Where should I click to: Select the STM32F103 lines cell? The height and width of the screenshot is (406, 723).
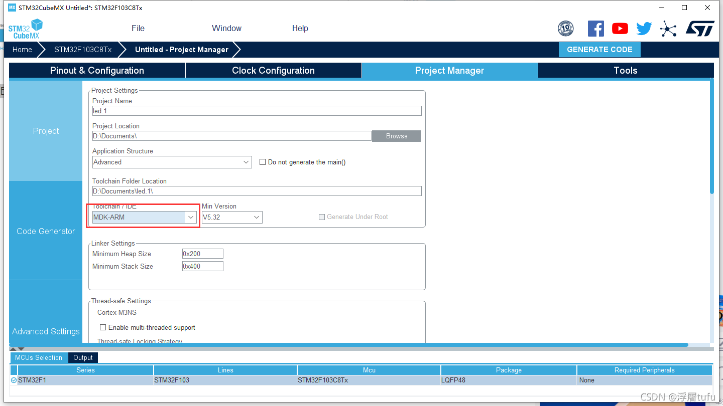(225, 380)
